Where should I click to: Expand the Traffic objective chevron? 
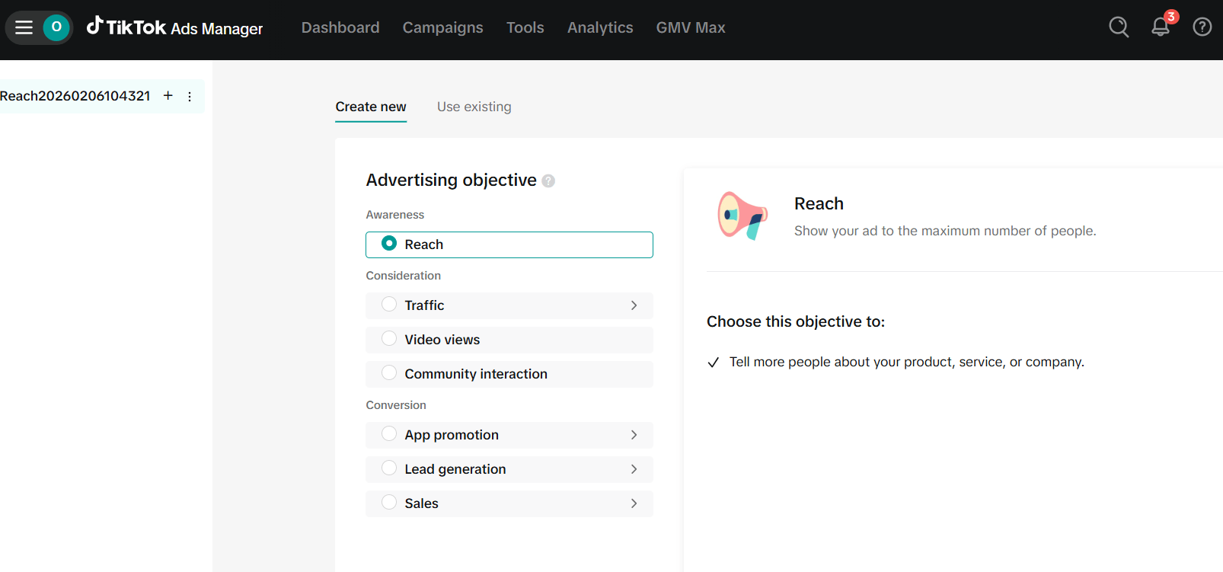coord(634,305)
